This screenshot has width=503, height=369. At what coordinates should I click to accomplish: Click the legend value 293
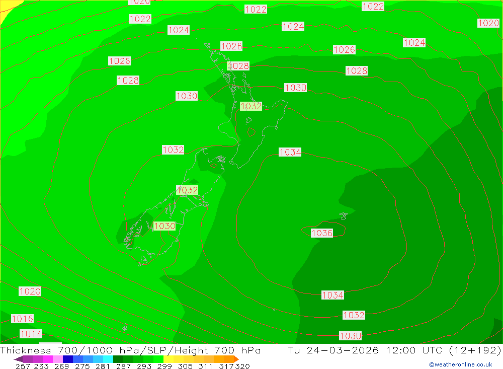(144, 366)
